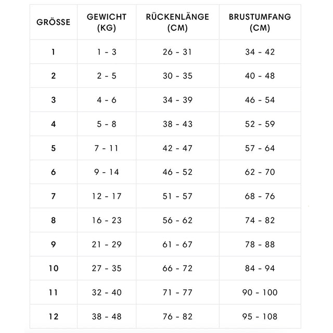Click the chest girth value 52 - 59
333x333 pixels.
tap(260, 124)
